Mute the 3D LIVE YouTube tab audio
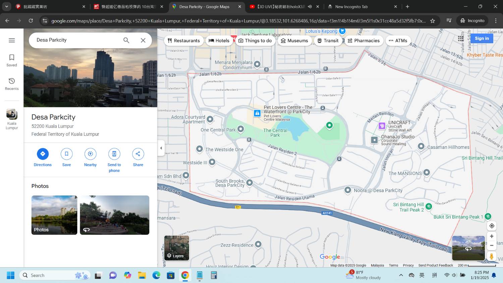Image resolution: width=503 pixels, height=283 pixels. click(310, 7)
